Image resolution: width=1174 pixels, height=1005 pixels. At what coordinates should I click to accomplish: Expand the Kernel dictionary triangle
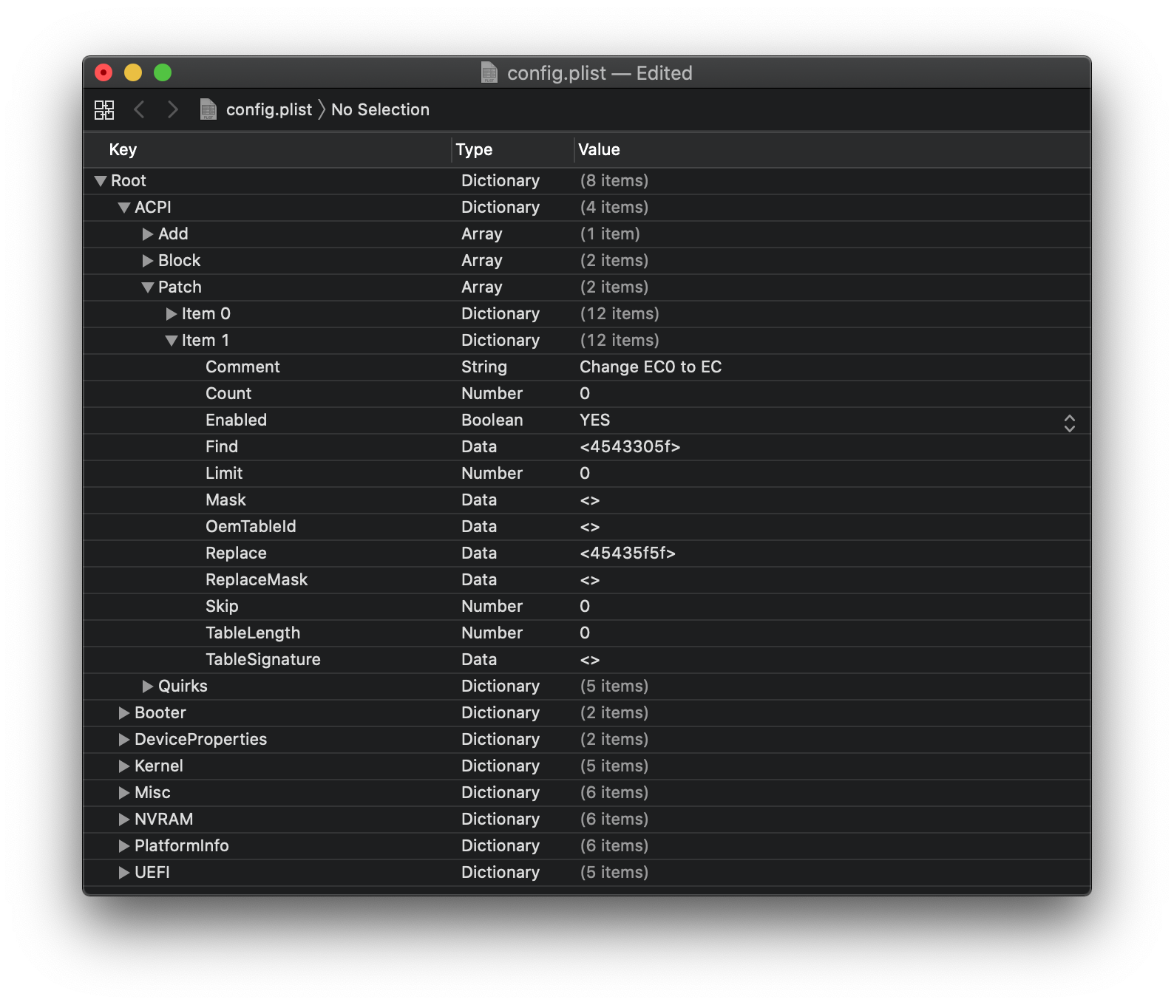pos(124,766)
